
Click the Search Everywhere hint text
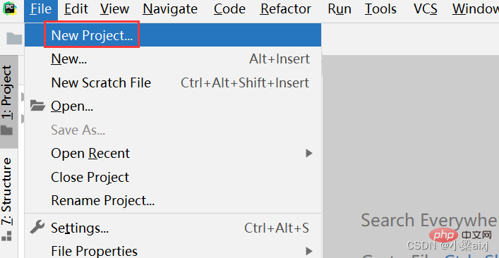pos(430,220)
